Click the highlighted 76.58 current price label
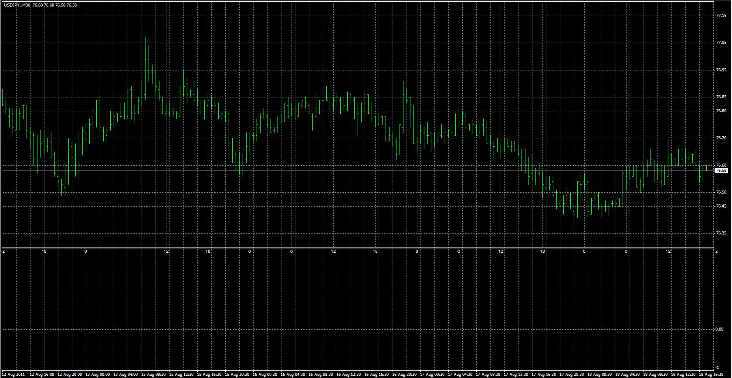732x378 pixels. point(721,171)
